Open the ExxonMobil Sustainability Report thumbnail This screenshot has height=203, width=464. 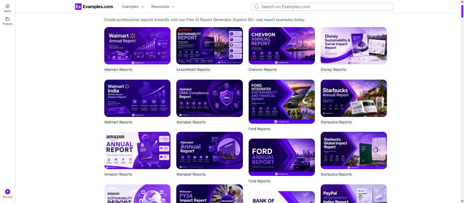[210, 46]
